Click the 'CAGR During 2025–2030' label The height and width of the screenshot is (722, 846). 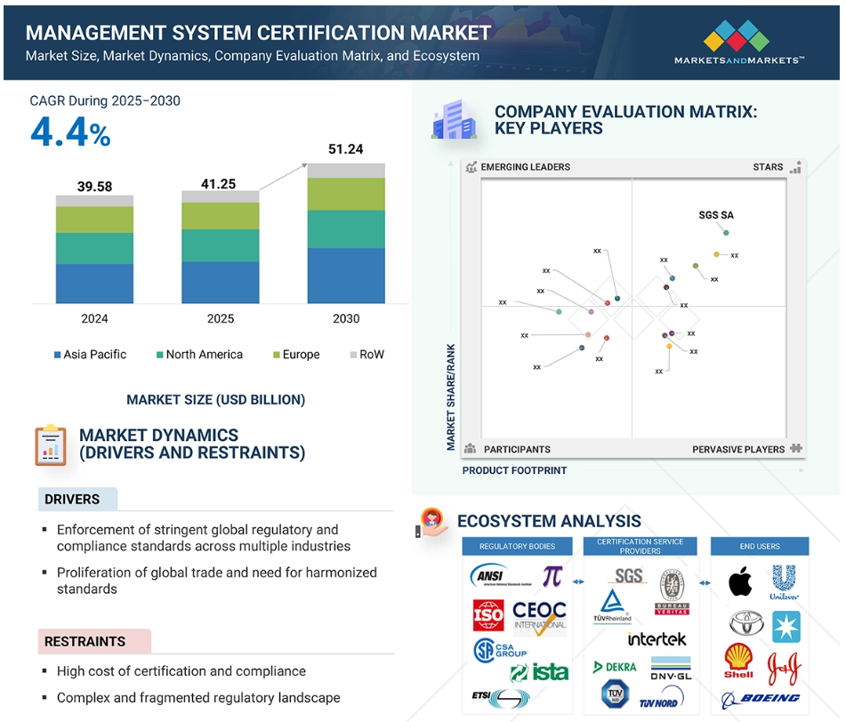(x=105, y=100)
